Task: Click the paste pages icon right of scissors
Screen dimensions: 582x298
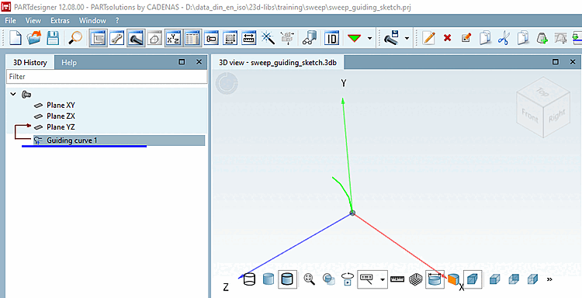Action: [522, 38]
